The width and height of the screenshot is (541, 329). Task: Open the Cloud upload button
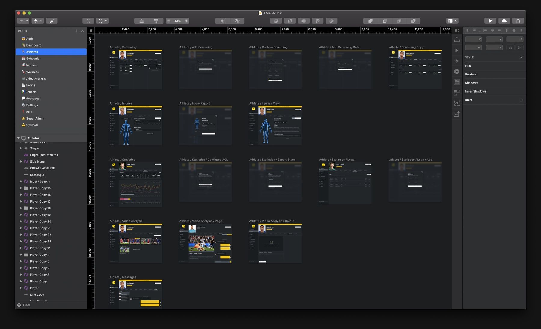504,21
